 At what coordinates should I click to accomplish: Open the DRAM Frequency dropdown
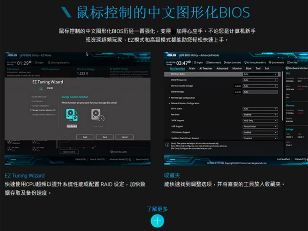(x=260, y=80)
